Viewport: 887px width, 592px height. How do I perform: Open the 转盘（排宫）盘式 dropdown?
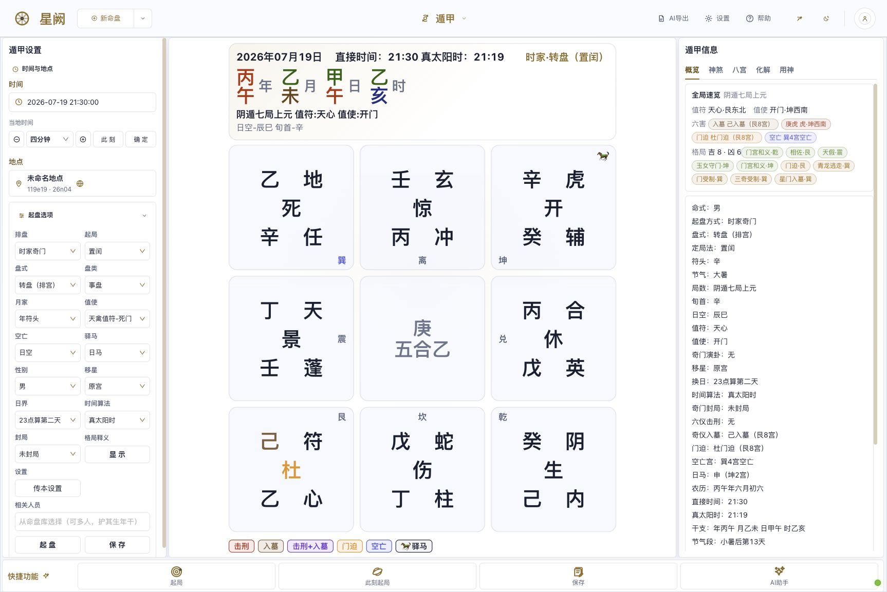47,285
